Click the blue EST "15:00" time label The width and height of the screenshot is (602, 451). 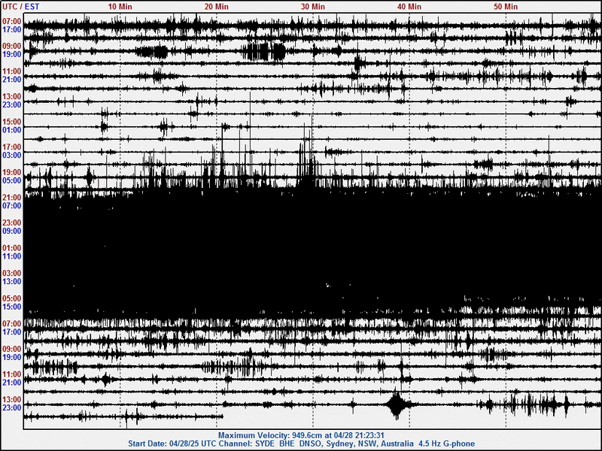(x=12, y=307)
